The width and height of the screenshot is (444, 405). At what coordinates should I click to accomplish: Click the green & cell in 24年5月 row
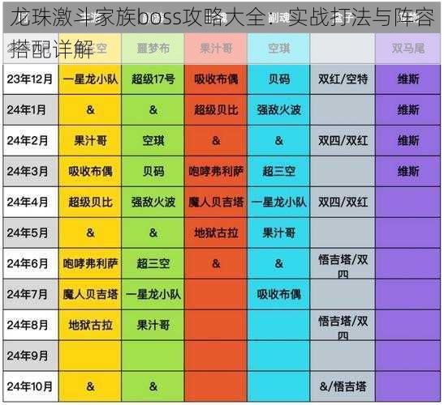153,233
